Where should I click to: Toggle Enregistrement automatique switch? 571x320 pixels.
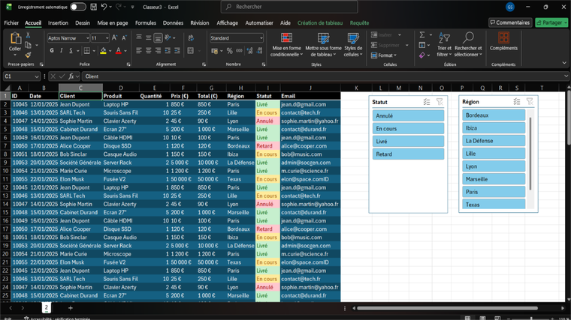(x=77, y=7)
